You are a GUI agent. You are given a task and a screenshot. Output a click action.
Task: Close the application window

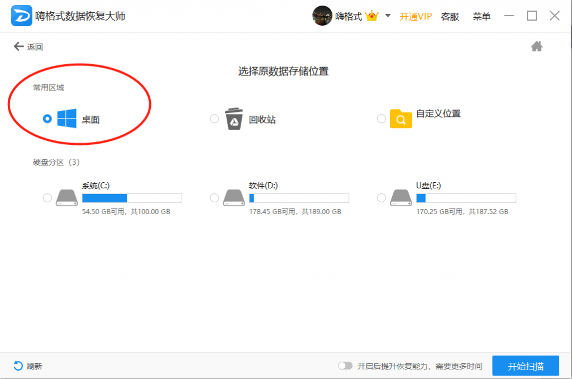[x=555, y=16]
